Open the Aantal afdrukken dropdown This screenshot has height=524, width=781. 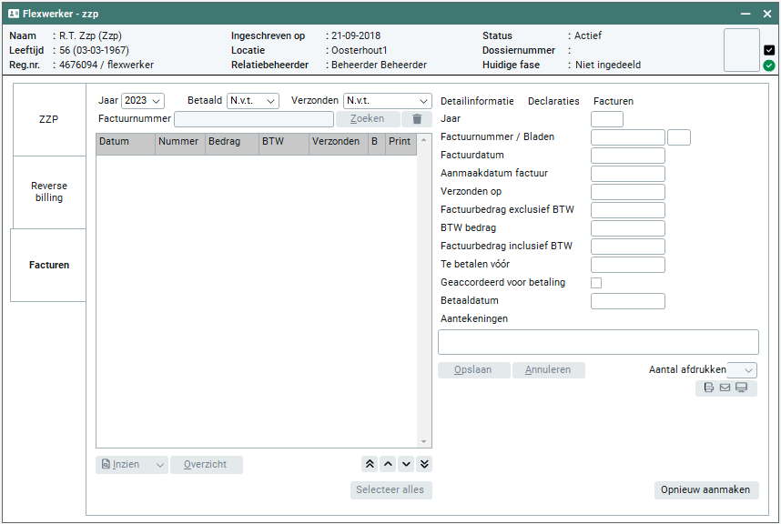(743, 370)
